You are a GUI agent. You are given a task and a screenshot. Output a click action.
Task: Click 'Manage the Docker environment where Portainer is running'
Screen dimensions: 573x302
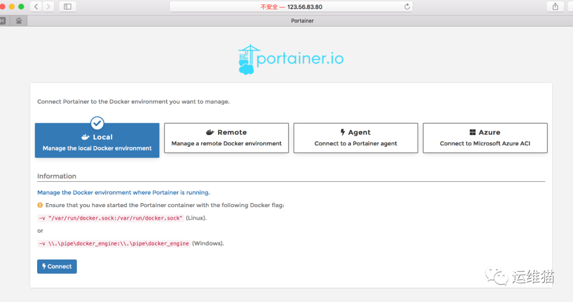point(124,192)
